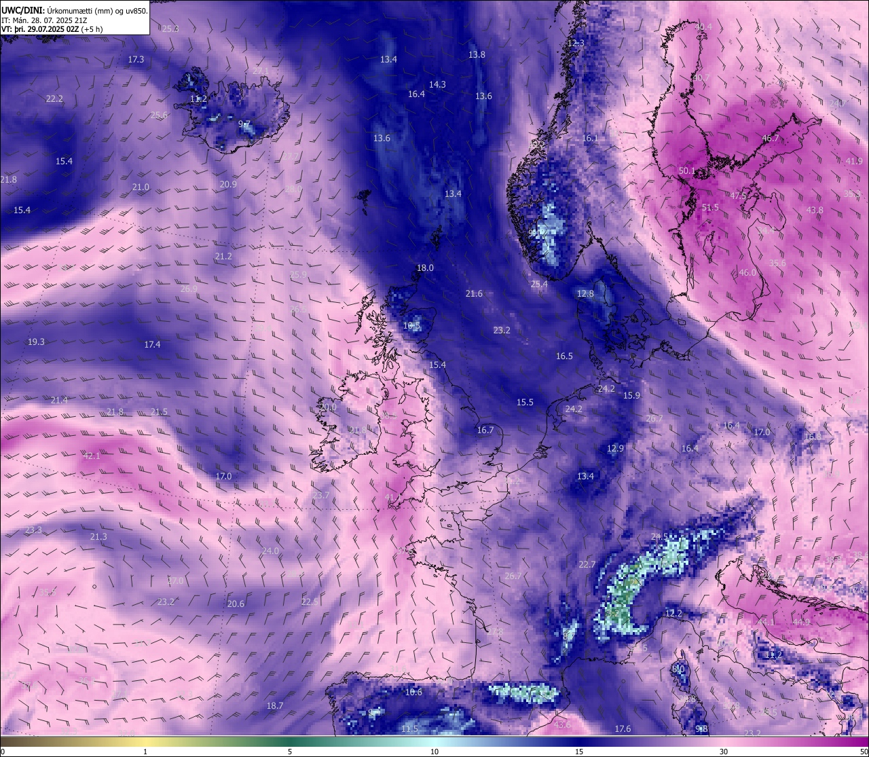Click the legend tick label 5

(290, 752)
